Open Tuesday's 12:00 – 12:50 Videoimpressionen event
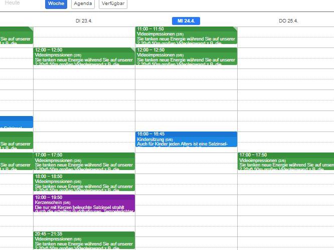The width and height of the screenshot is (334, 250). [x=84, y=56]
